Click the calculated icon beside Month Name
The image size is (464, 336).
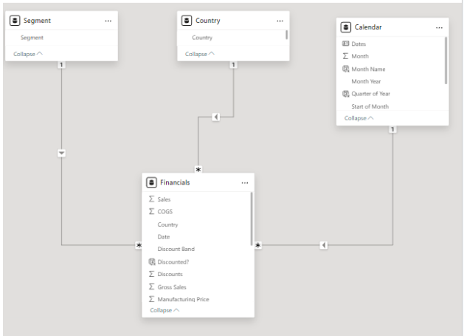click(346, 69)
